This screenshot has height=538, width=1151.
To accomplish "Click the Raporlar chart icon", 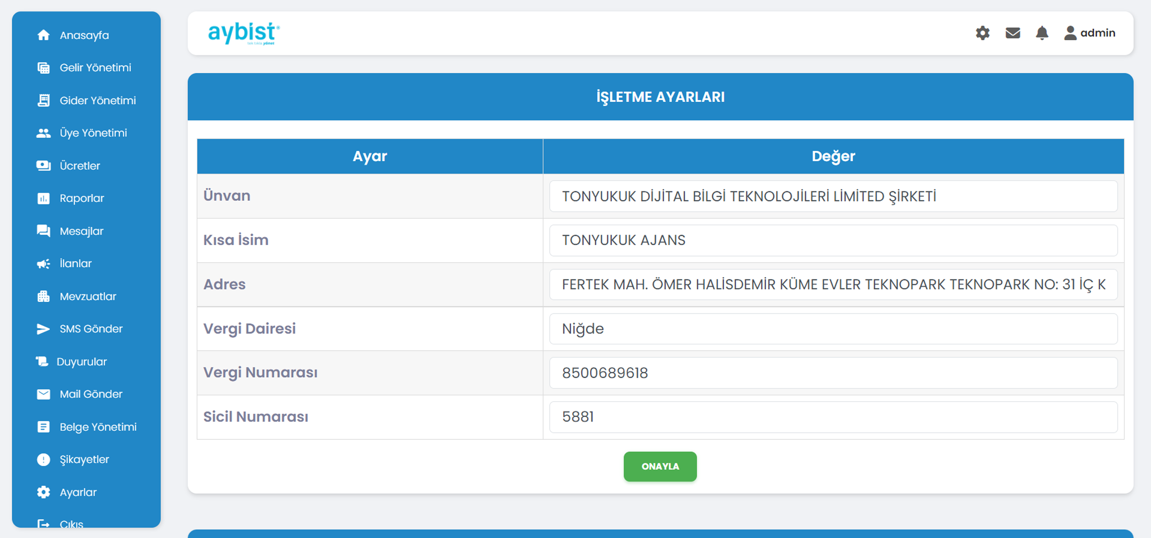I will tap(43, 198).
